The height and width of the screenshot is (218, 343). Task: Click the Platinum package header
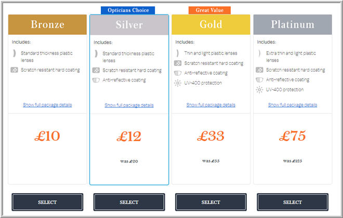point(293,24)
